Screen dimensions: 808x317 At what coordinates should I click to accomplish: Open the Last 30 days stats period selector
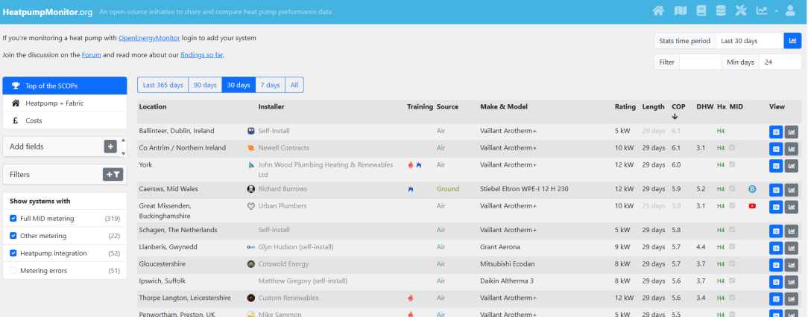[x=749, y=41]
